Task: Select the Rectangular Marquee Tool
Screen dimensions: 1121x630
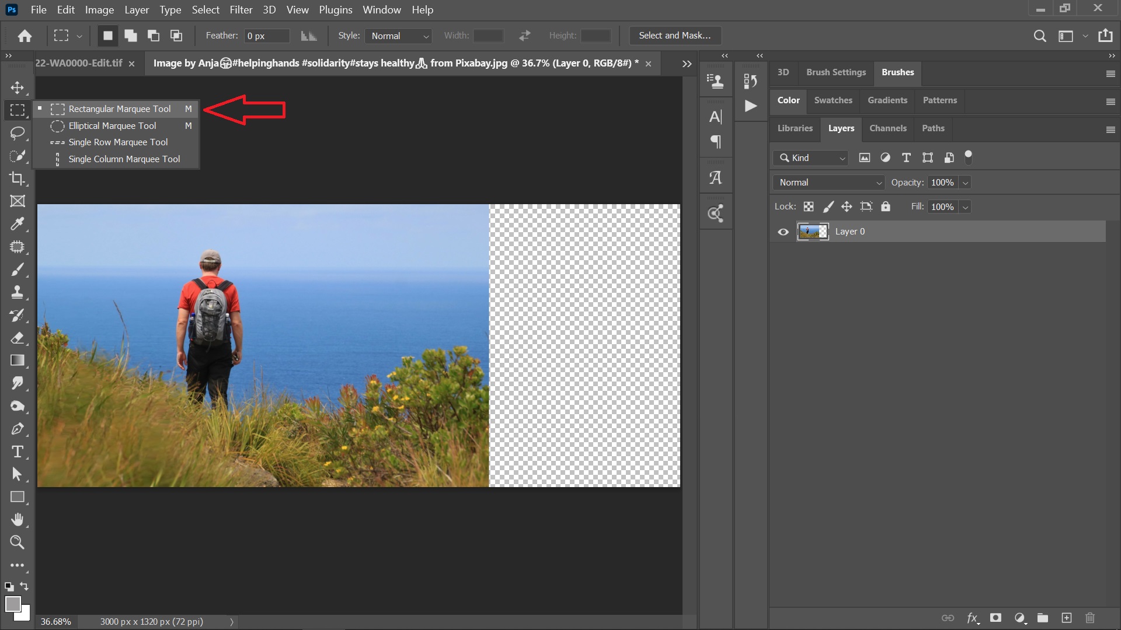Action: pyautogui.click(x=119, y=108)
